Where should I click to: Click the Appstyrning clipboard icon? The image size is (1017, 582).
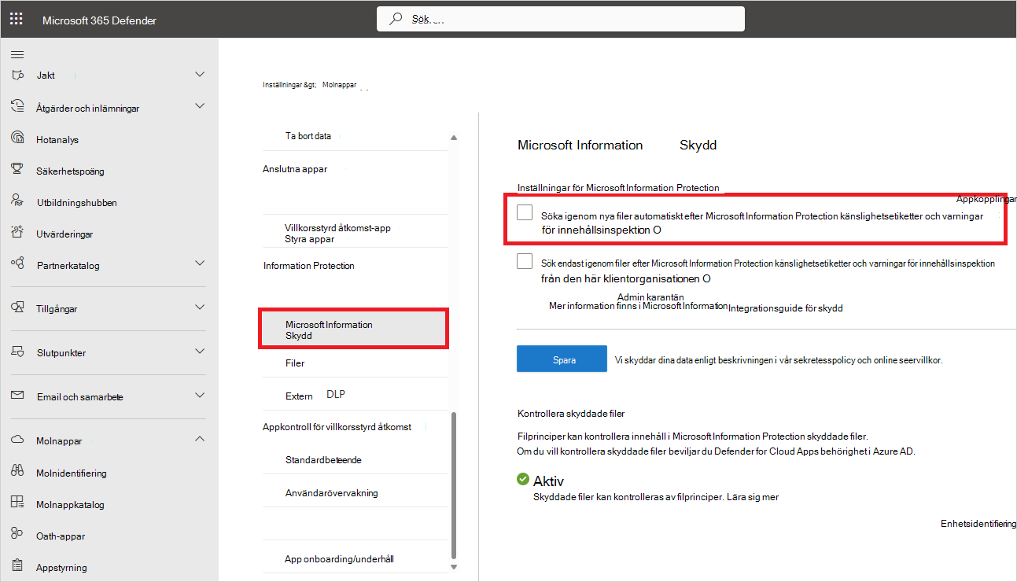(x=17, y=566)
